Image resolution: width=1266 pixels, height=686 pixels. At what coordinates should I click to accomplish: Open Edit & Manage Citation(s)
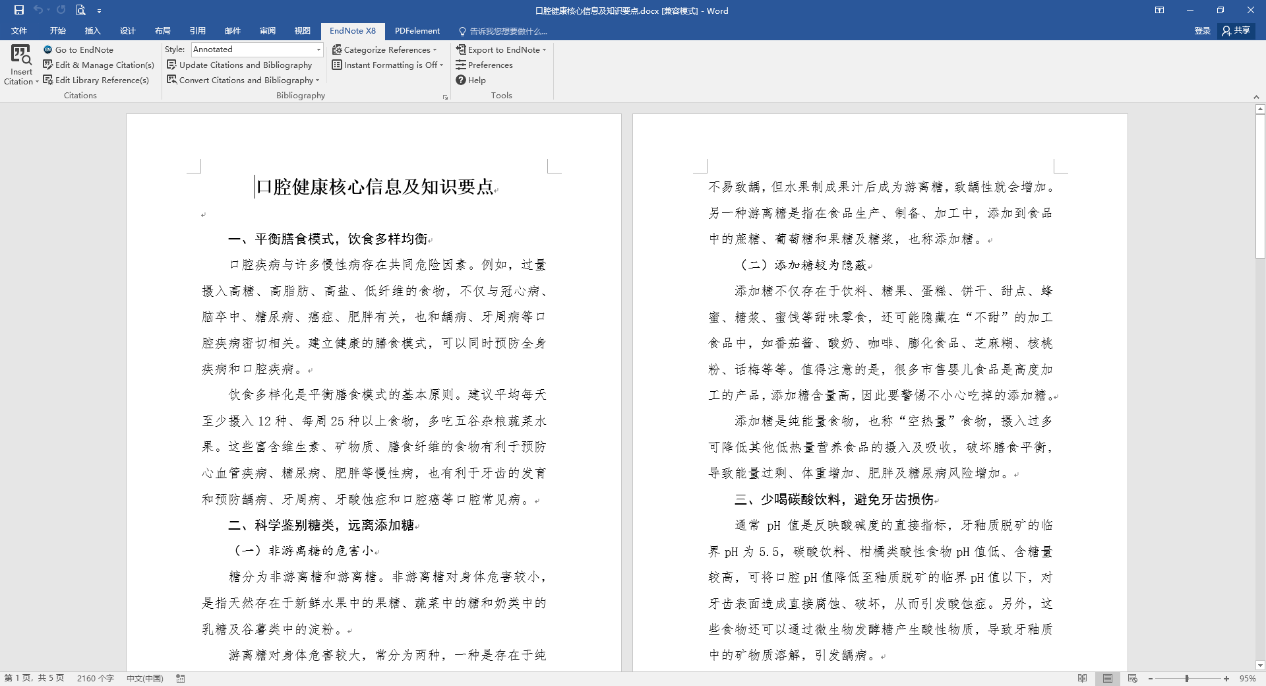click(x=99, y=65)
